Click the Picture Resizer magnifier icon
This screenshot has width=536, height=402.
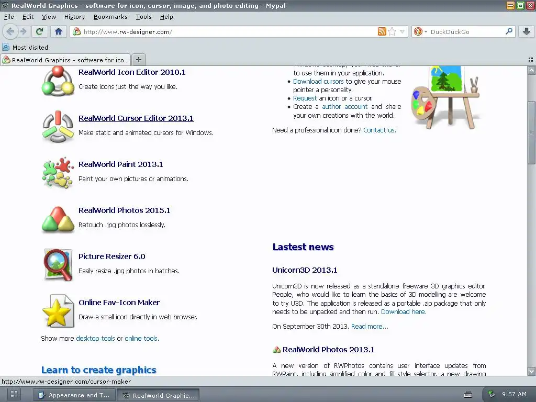(58, 264)
